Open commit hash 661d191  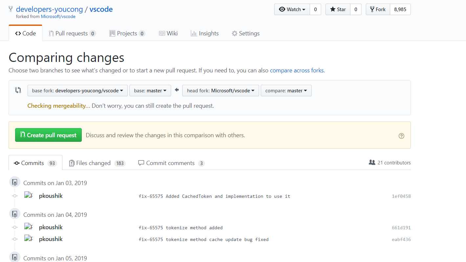coord(401,228)
